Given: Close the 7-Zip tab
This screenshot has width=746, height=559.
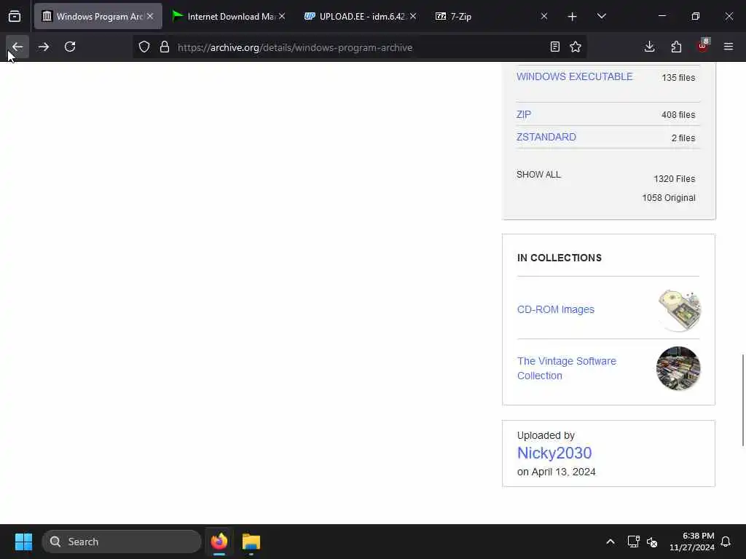Looking at the screenshot, I should point(544,16).
